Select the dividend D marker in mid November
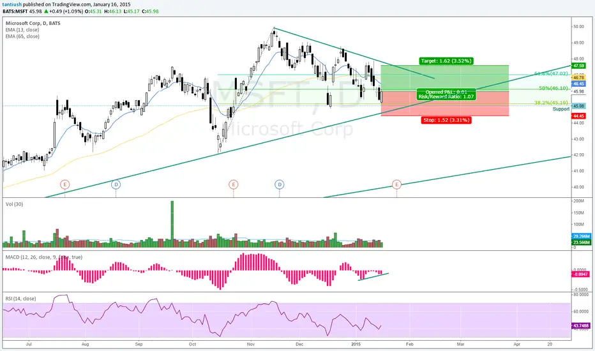This screenshot has height=351, width=595. 279,184
